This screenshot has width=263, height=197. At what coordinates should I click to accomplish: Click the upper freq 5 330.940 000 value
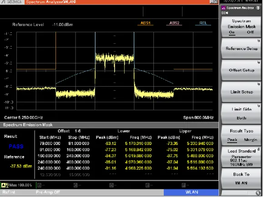pyautogui.click(x=200, y=144)
